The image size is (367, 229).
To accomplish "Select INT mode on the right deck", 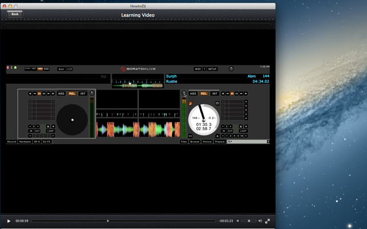I will tap(215, 93).
